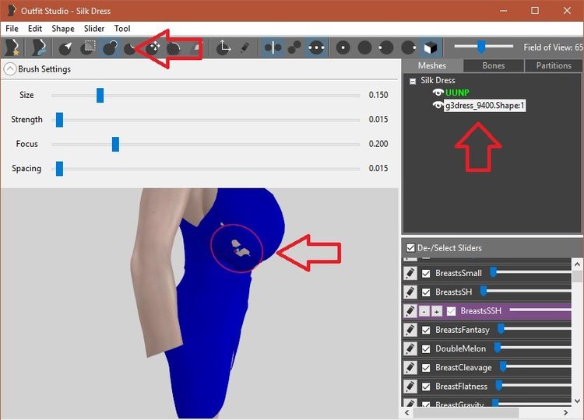Click horizontal scrollbar right arrow

[566, 412]
